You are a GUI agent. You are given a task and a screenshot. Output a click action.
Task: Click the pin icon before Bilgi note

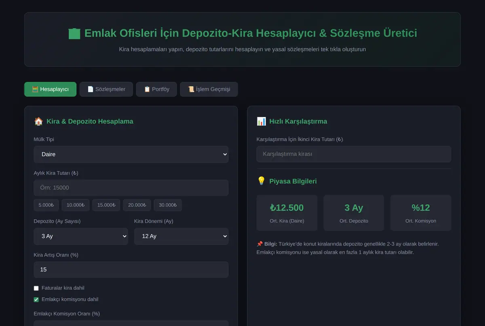coord(259,244)
